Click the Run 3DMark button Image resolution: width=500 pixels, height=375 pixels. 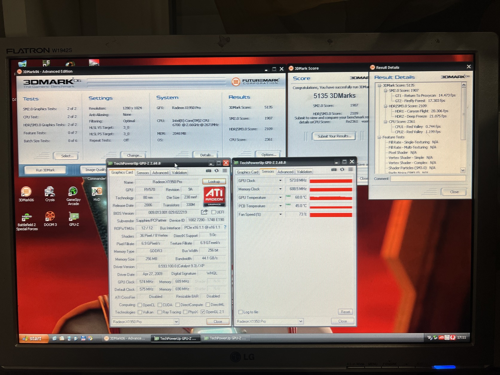coord(45,170)
